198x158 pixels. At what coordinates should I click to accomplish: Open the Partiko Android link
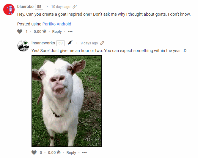pyautogui.click(x=57, y=24)
